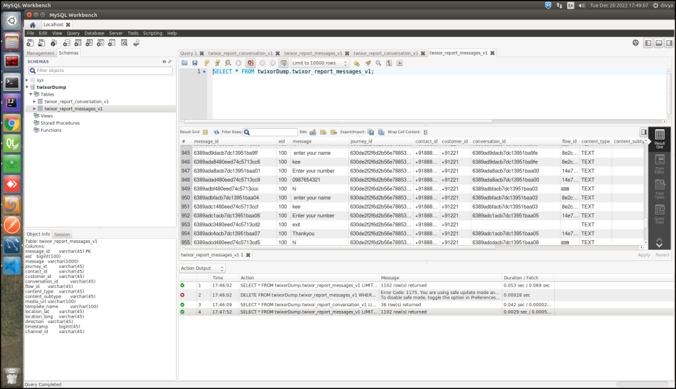
Task: Toggle wrap cell content
Action: [x=426, y=132]
